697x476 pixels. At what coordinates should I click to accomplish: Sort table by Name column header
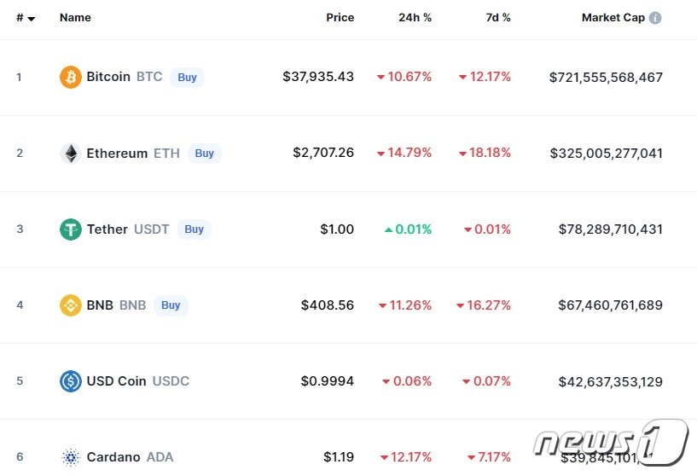pyautogui.click(x=75, y=17)
